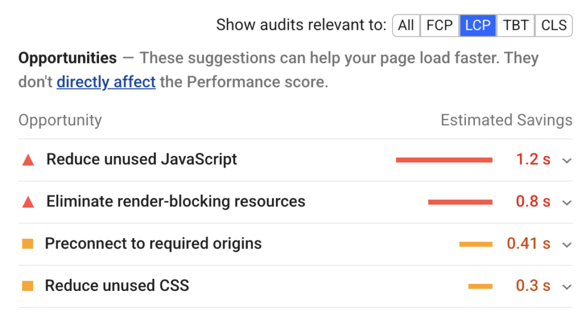Click the Reduce unused CSS title
Image resolution: width=586 pixels, height=324 pixels.
click(117, 286)
